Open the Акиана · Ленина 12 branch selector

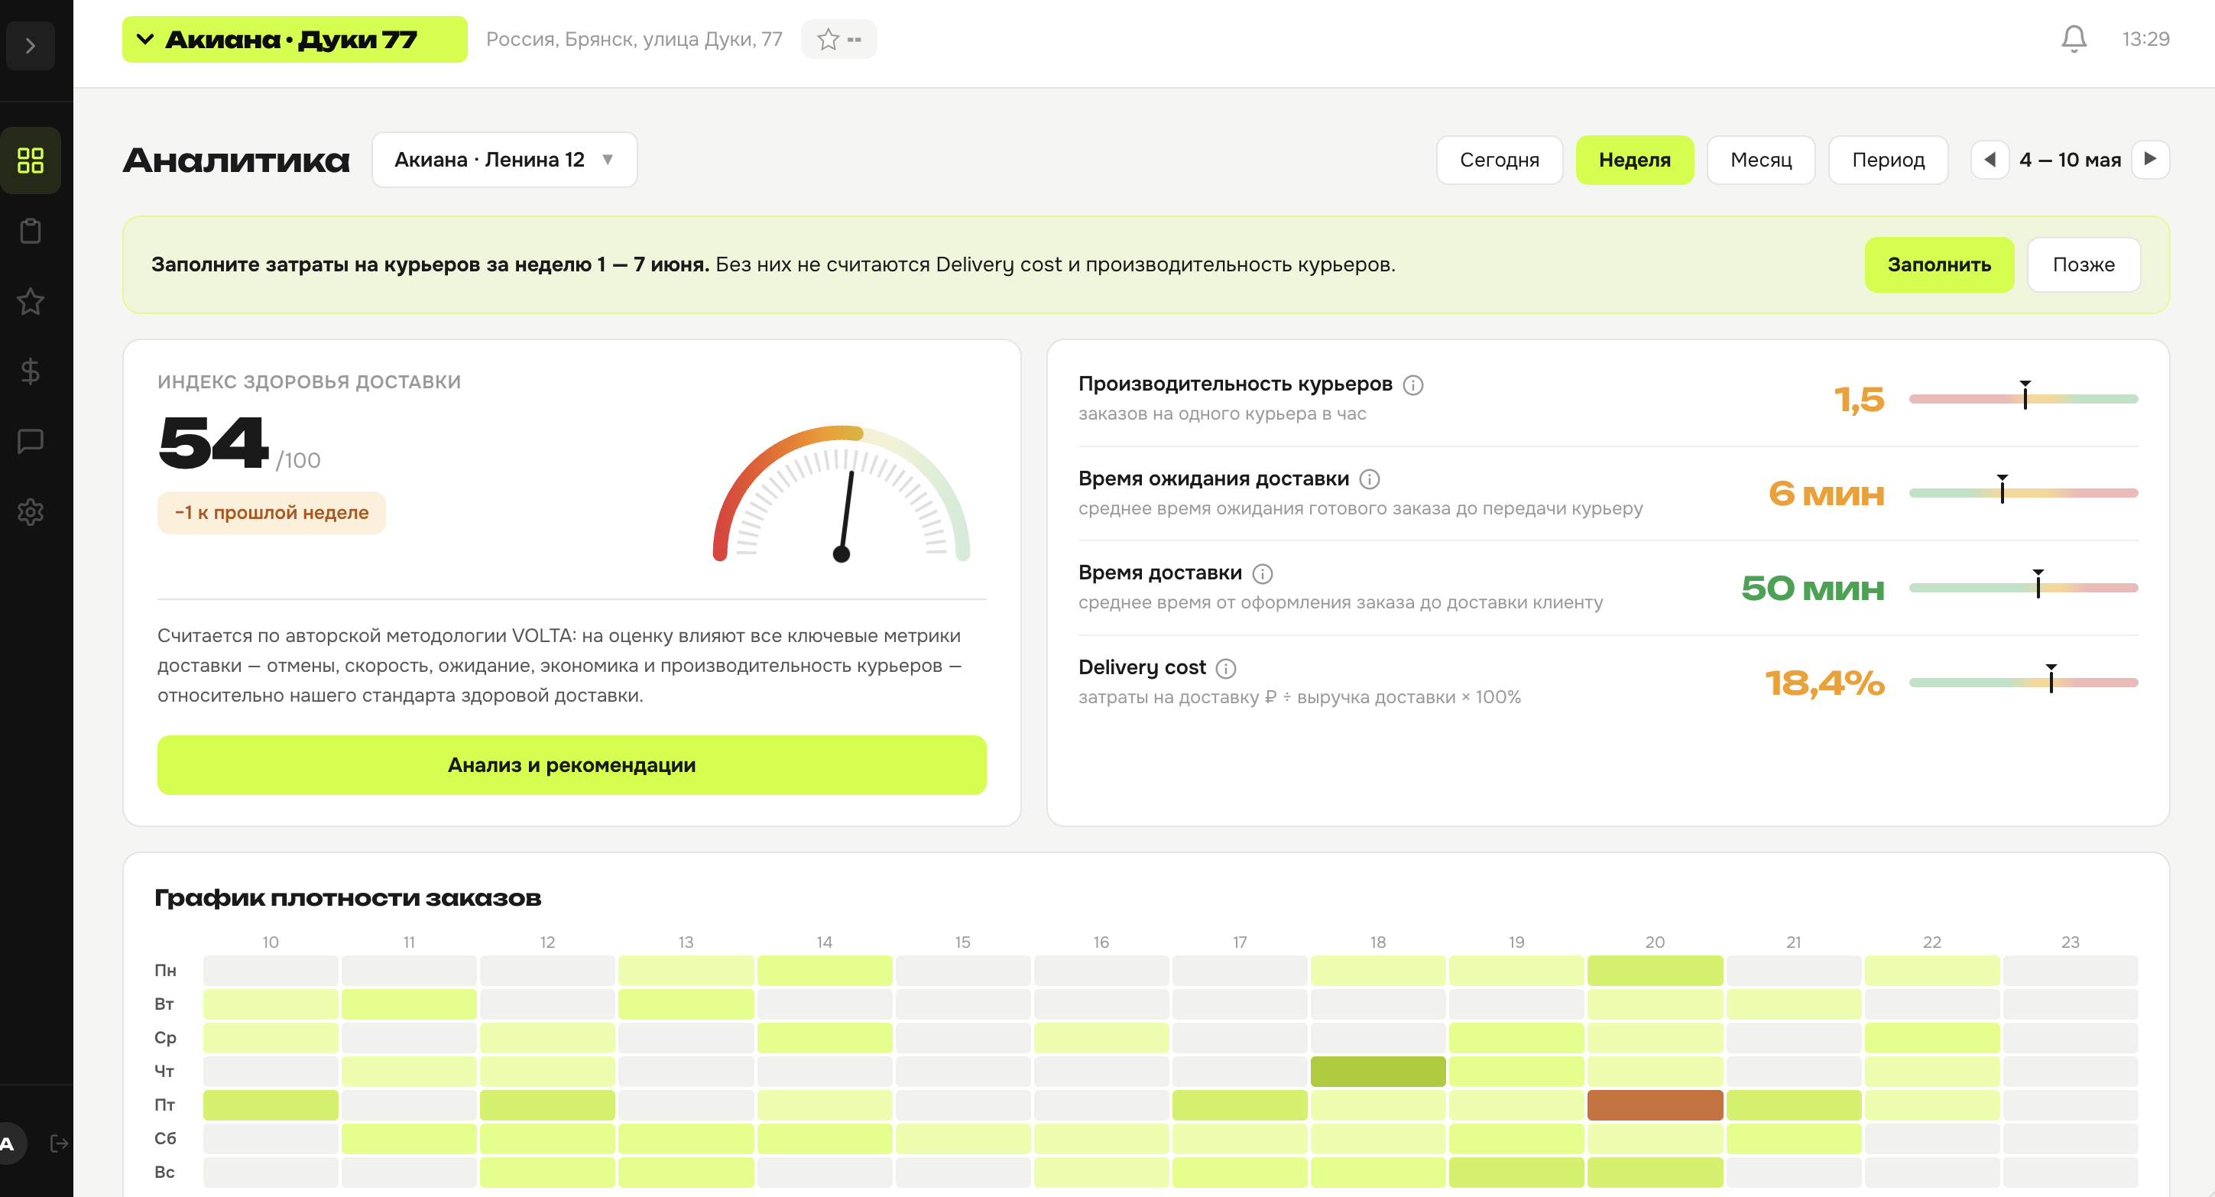coord(504,160)
